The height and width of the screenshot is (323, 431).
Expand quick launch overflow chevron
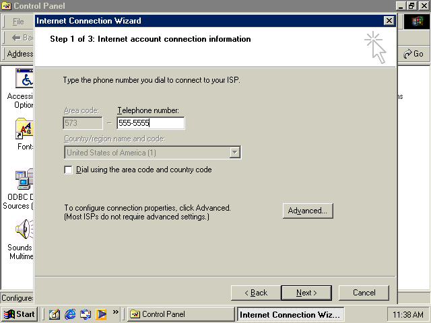tap(115, 312)
